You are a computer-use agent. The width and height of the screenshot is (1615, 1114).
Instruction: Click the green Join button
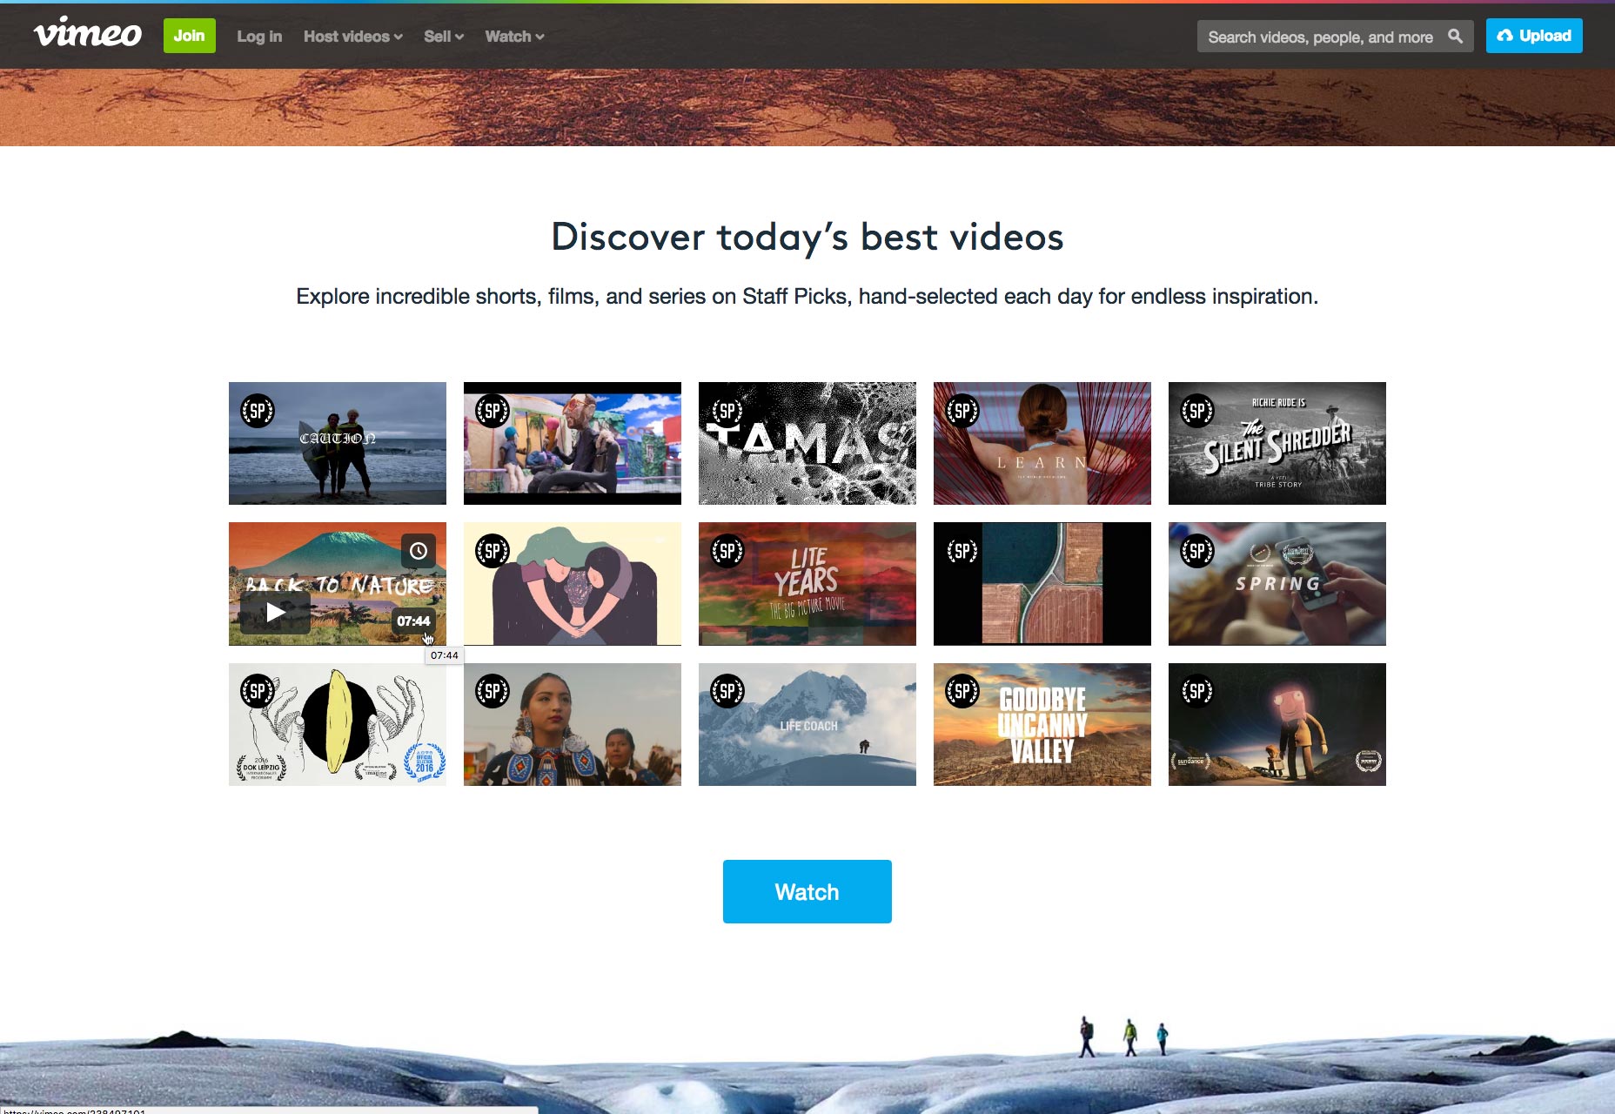189,36
